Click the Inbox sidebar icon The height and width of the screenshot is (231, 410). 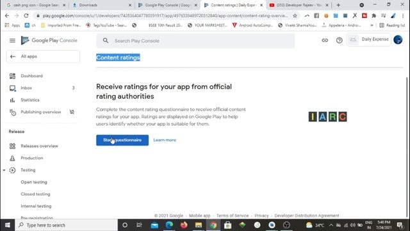12,89
